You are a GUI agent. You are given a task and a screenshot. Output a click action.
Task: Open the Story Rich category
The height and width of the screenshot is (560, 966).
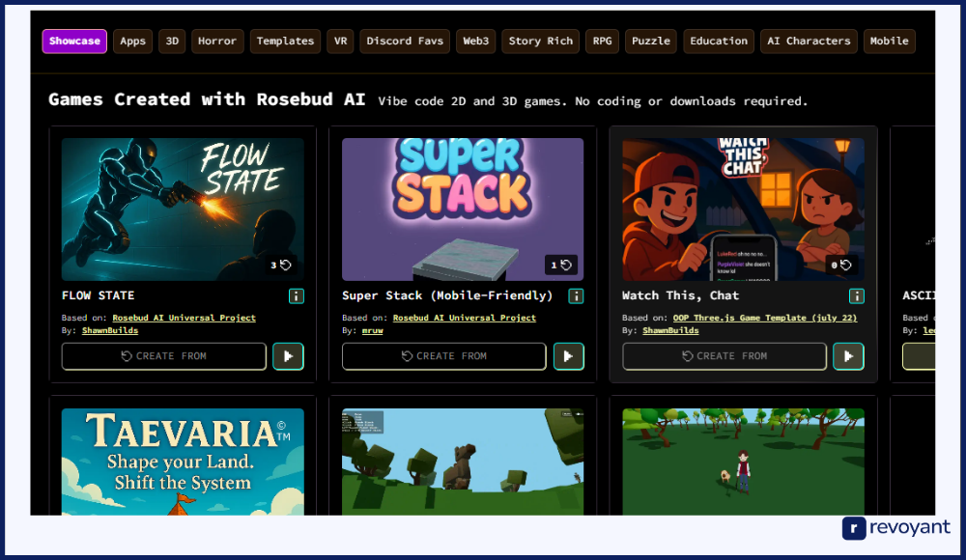click(x=540, y=42)
